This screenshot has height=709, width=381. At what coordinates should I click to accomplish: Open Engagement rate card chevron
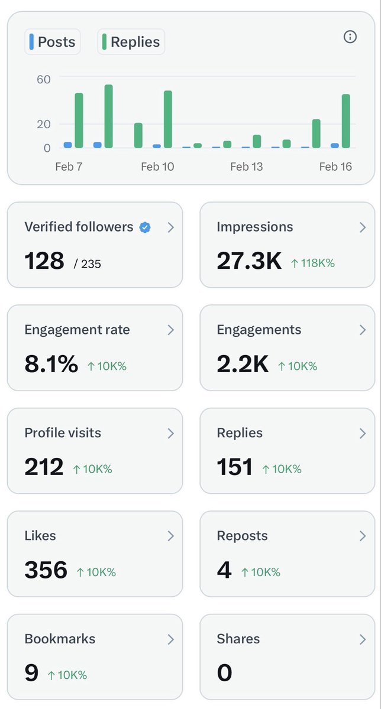(170, 330)
